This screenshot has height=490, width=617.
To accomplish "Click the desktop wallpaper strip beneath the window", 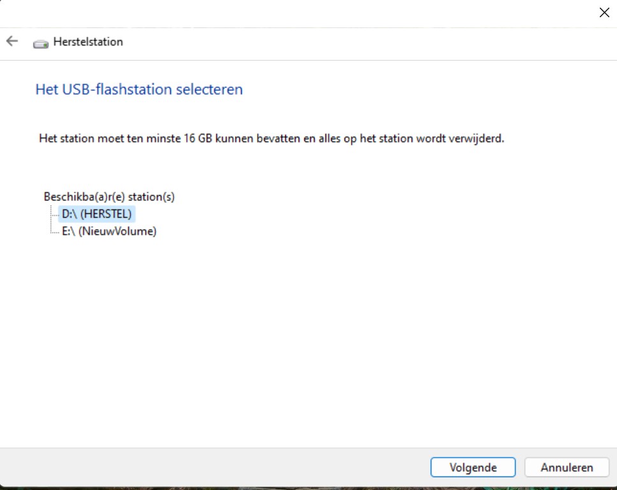I will coord(306,488).
